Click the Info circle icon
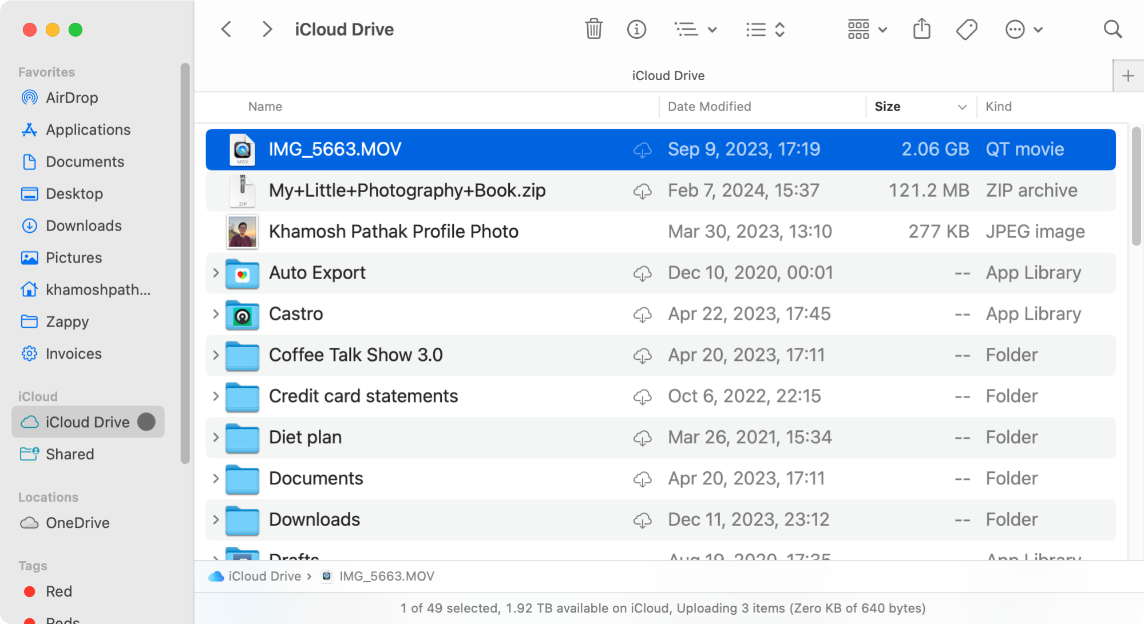 (x=636, y=30)
